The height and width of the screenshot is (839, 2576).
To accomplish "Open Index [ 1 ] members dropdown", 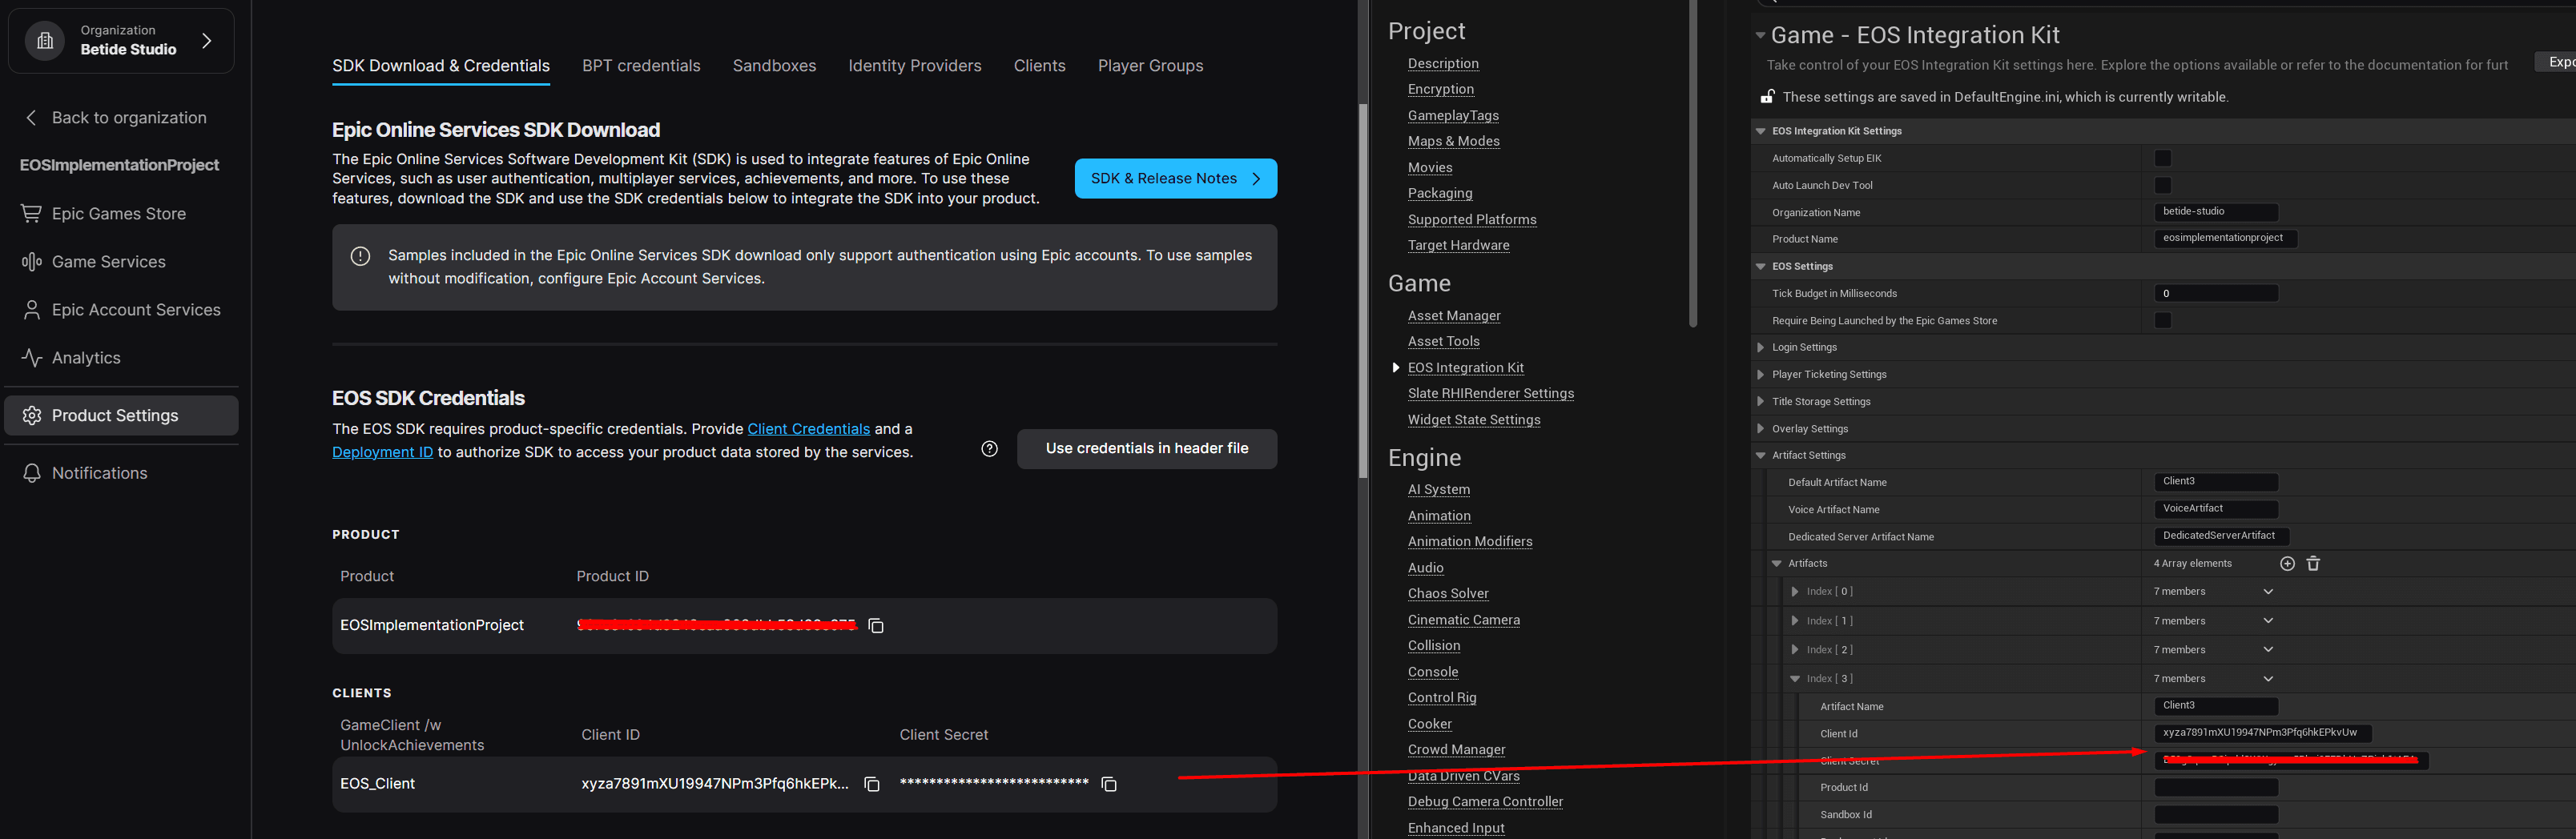I will point(2268,621).
